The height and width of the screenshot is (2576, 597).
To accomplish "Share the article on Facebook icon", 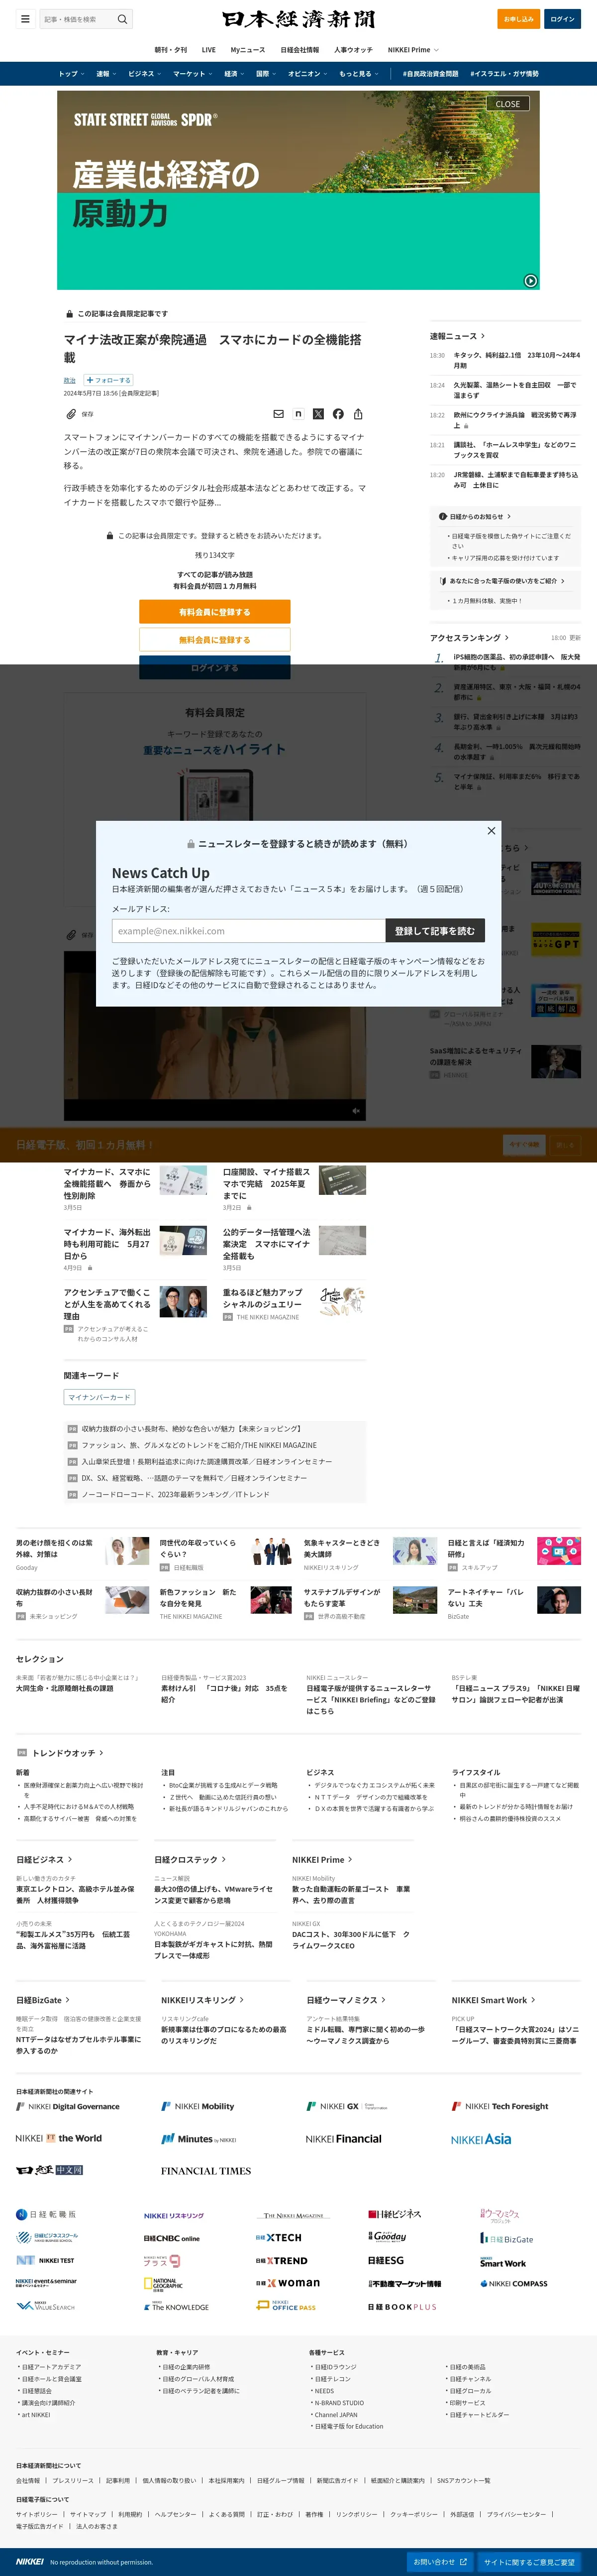I will coord(338,413).
